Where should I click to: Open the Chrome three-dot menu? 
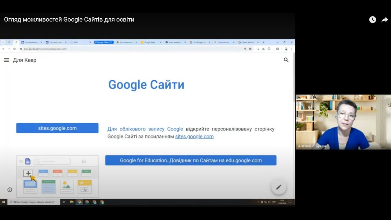point(292,49)
